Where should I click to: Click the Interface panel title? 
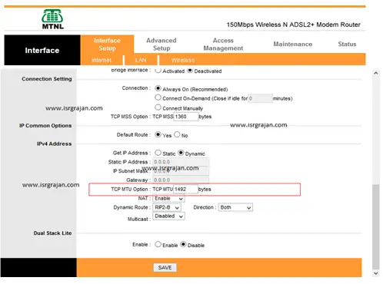coord(42,51)
